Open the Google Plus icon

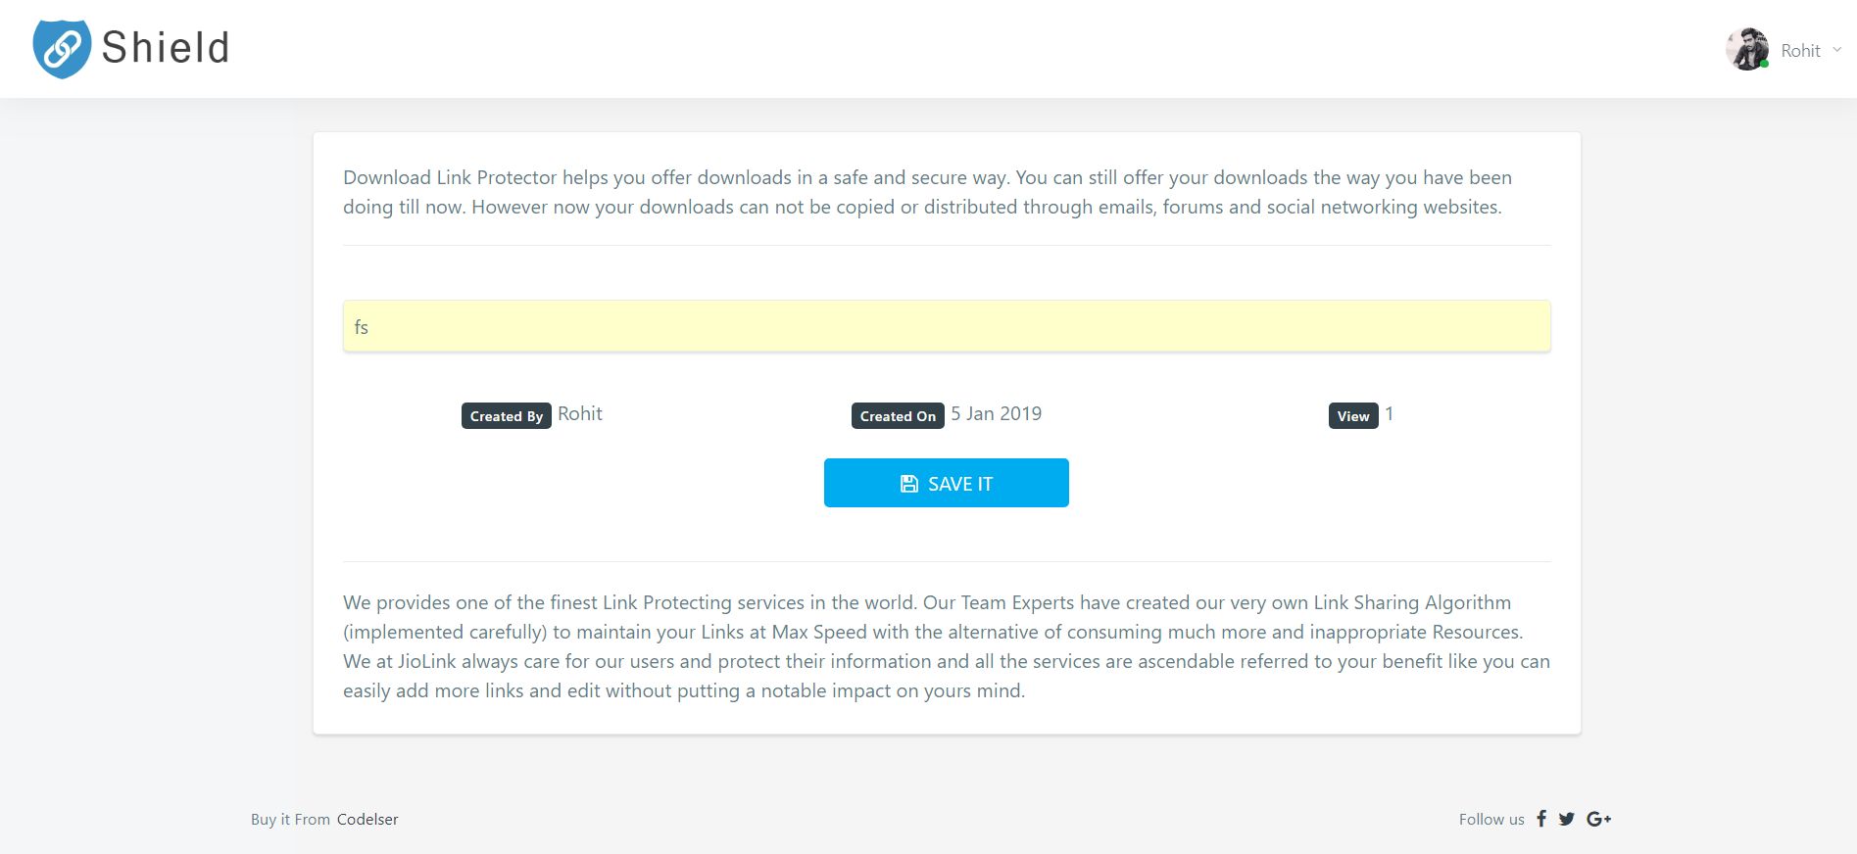coord(1598,819)
